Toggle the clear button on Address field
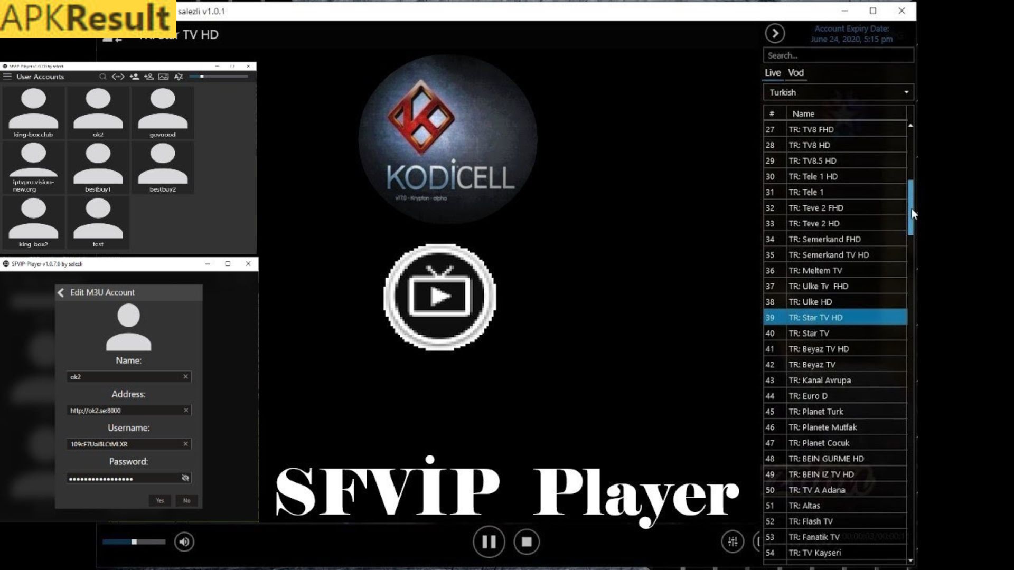1014x570 pixels. pyautogui.click(x=185, y=410)
